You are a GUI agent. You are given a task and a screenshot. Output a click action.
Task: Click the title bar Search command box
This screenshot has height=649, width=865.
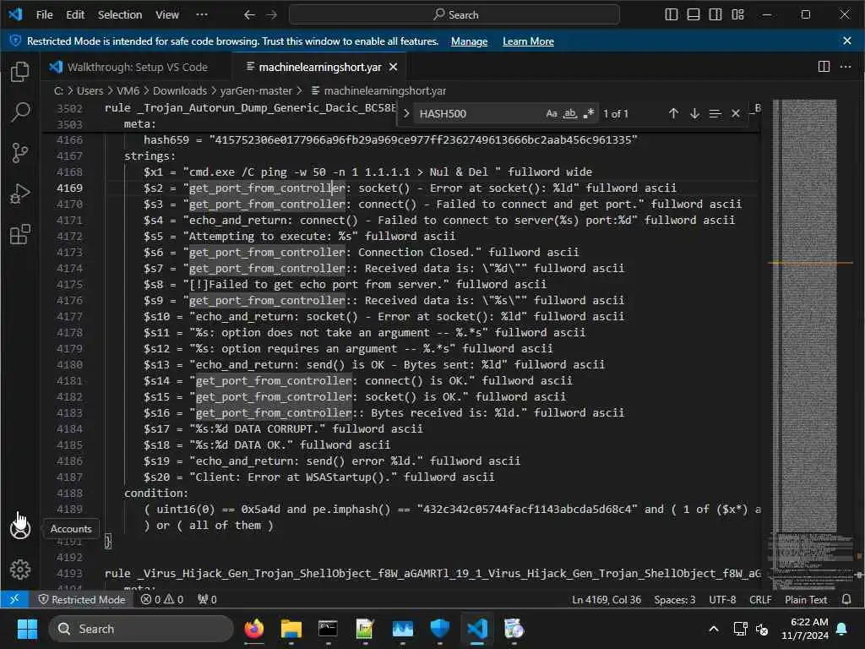point(454,15)
